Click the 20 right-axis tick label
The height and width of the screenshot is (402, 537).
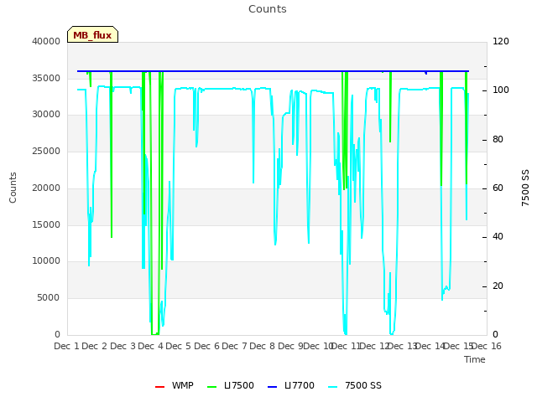pyautogui.click(x=498, y=286)
